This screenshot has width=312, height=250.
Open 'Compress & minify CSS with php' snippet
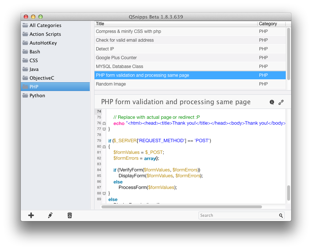190,31
